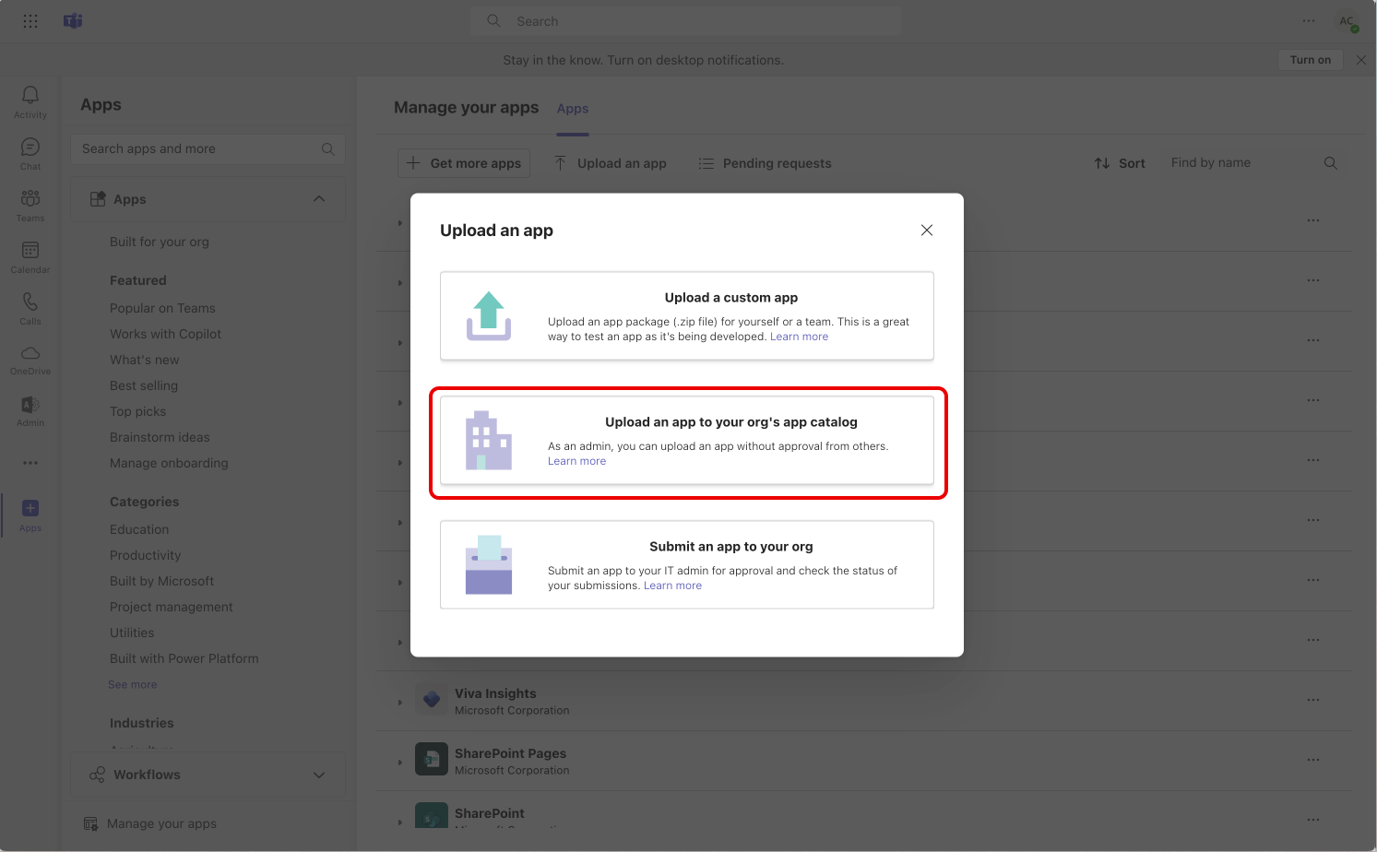Open Utilities category
Screen dimensions: 1377x852
(132, 633)
